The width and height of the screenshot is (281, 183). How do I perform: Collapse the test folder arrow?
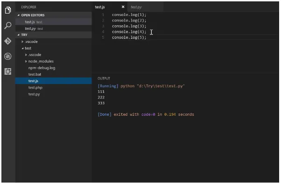[x=22, y=48]
